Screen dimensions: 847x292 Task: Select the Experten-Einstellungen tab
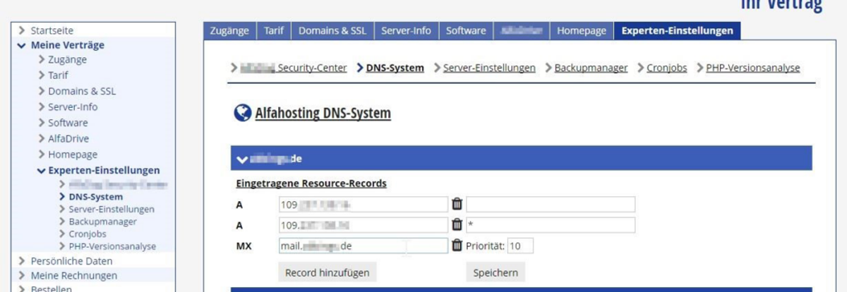[677, 31]
